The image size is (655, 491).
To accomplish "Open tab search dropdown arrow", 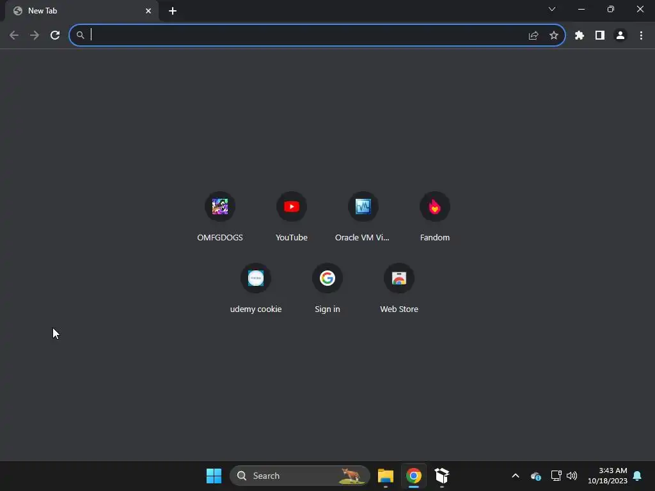I will [552, 9].
